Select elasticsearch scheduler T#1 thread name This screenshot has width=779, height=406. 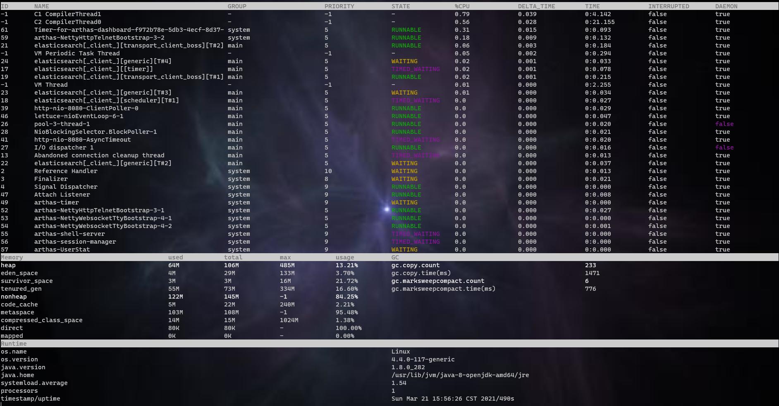pos(107,100)
